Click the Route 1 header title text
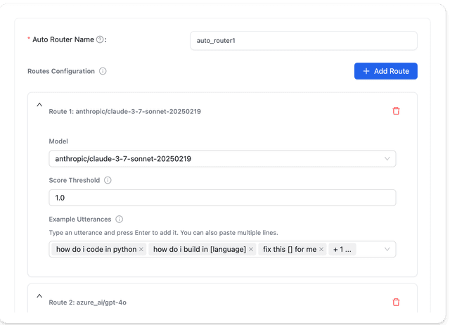Viewport: 450px width, 325px height. coord(125,111)
